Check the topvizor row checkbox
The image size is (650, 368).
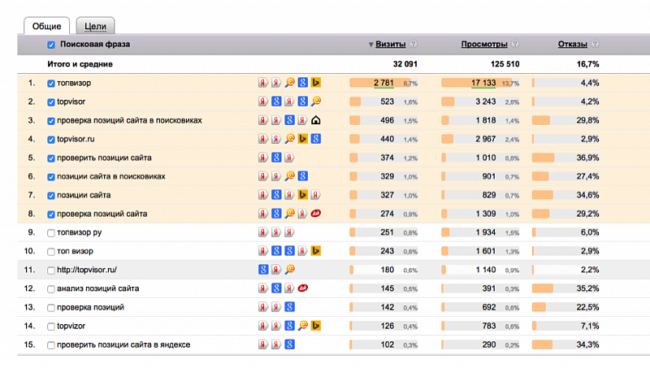pos(51,326)
